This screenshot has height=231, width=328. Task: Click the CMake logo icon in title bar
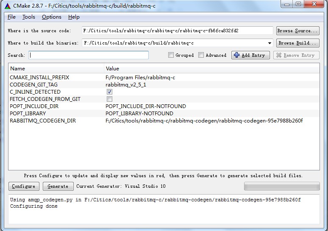tap(8, 6)
